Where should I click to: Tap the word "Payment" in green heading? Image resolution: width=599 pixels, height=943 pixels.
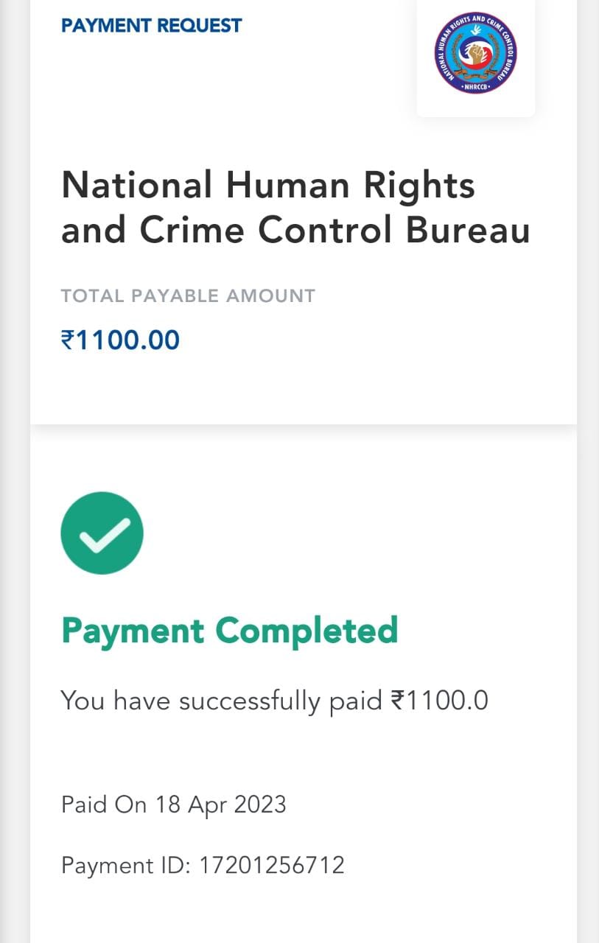tap(133, 631)
